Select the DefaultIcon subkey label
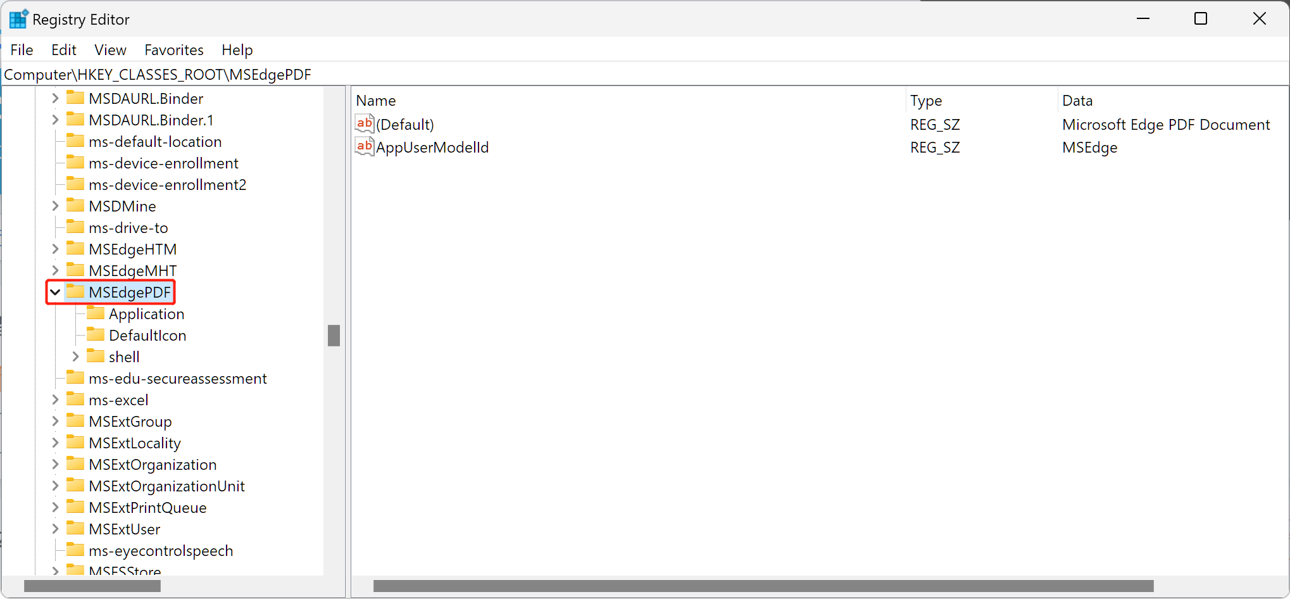 click(147, 335)
